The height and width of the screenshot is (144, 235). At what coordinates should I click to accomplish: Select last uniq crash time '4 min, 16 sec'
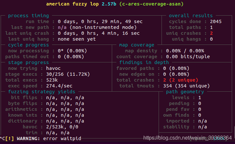121,33
